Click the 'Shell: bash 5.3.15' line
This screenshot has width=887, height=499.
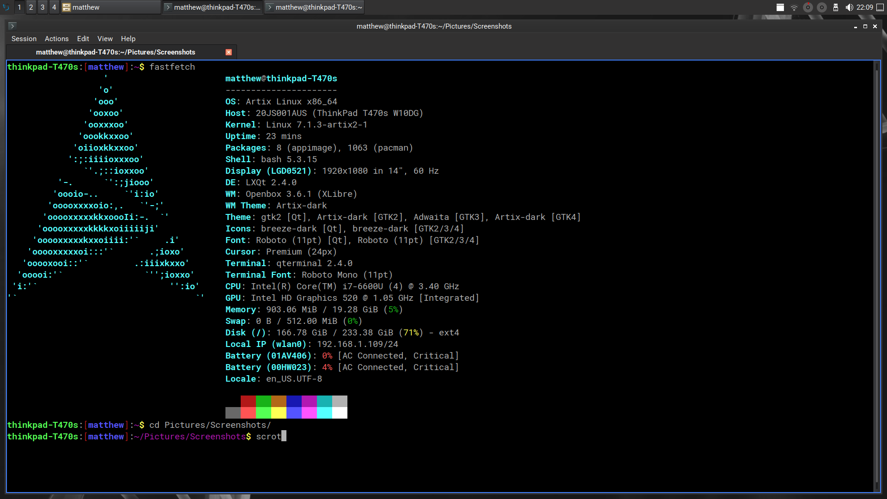point(271,159)
